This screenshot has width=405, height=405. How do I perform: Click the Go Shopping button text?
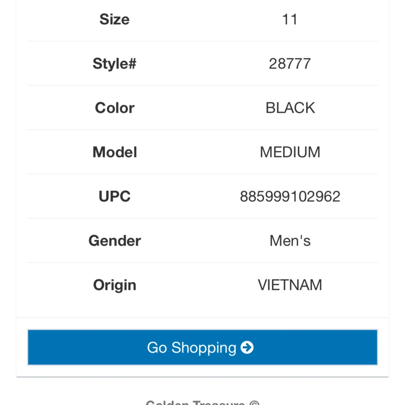[192, 348]
